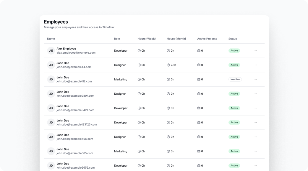Image resolution: width=308 pixels, height=171 pixels.
Task: Click the Hours (Month) column header
Action: click(176, 39)
